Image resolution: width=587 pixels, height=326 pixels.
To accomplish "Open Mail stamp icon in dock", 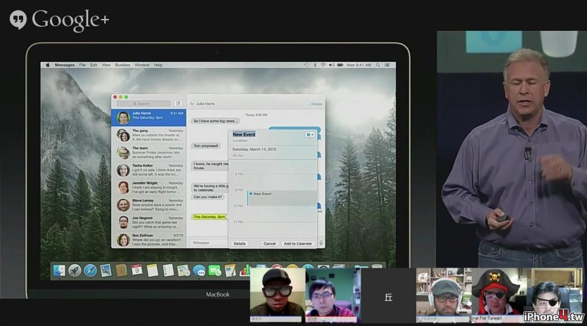I will tap(105, 270).
